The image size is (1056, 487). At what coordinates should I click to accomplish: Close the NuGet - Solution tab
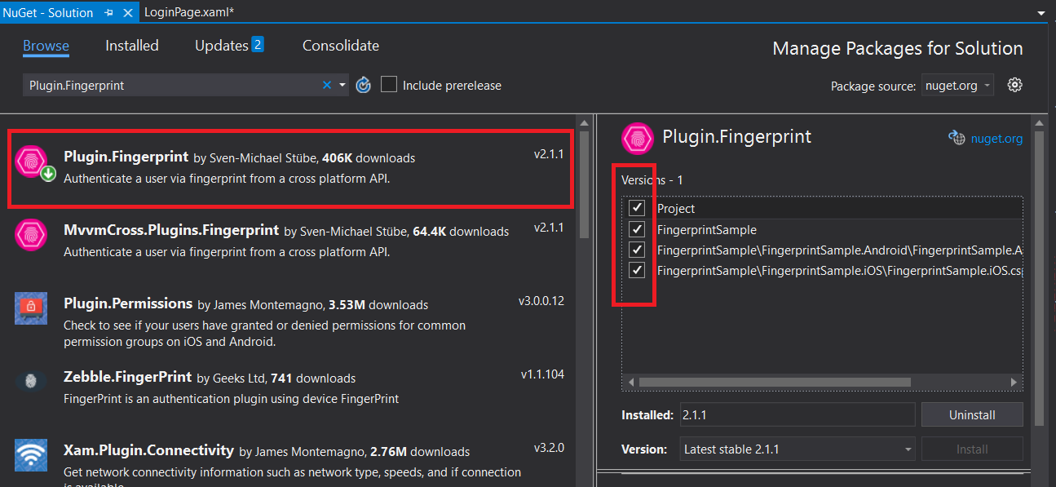point(129,12)
